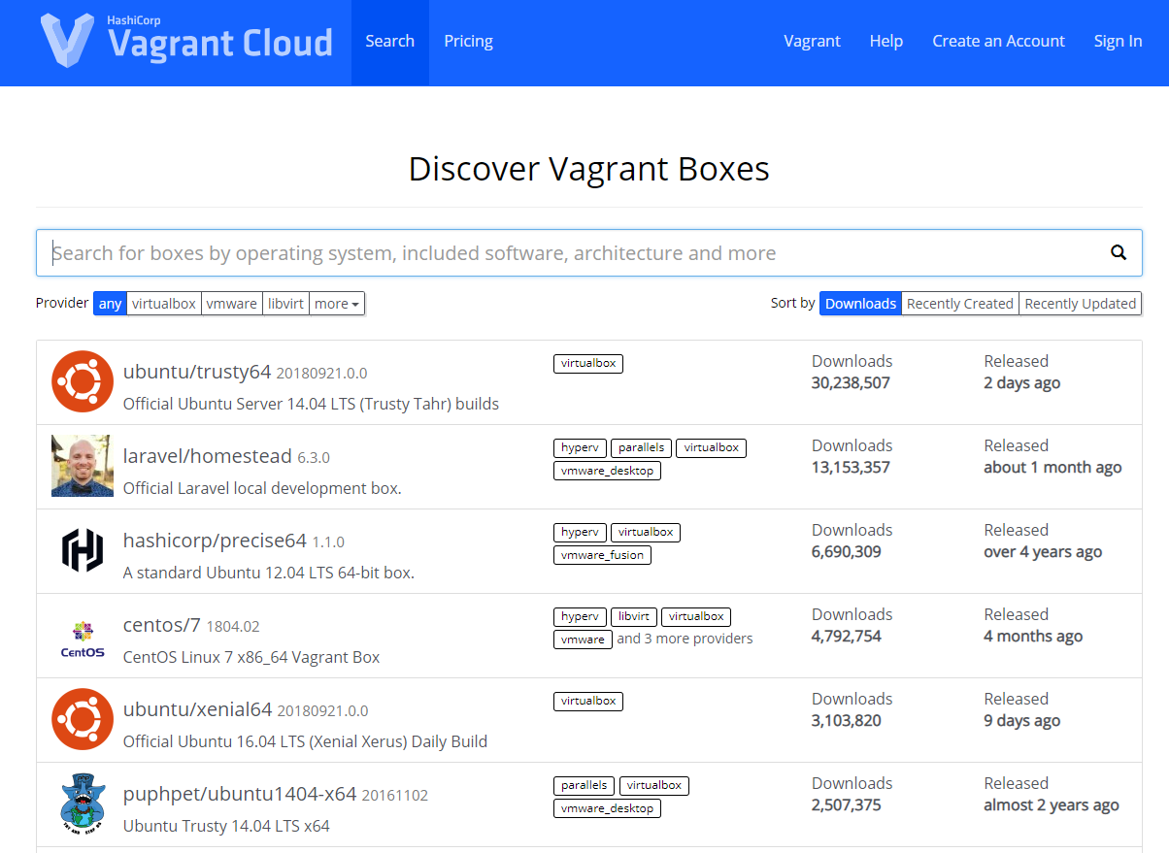The height and width of the screenshot is (853, 1169).
Task: Open the centos/7 box title
Action: coord(162,625)
